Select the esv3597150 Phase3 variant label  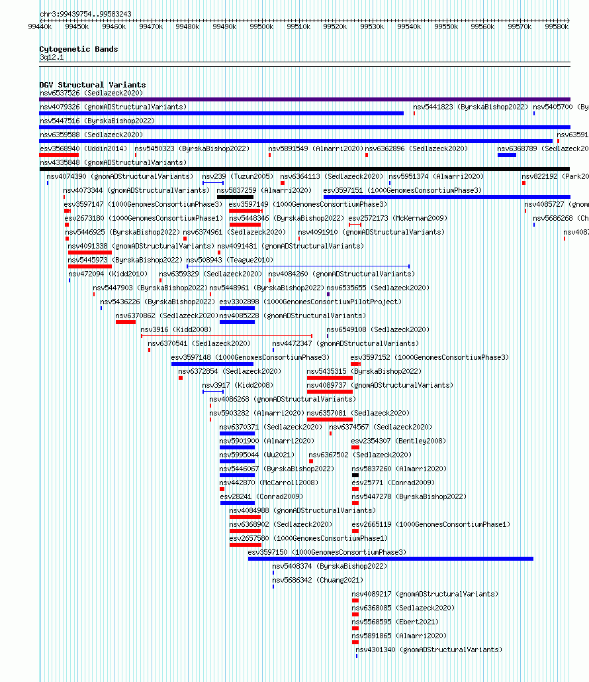[327, 552]
